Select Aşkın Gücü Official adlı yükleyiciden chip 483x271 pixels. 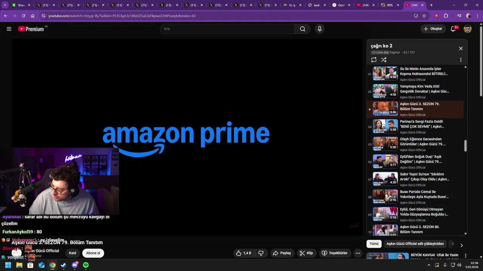pos(415,244)
